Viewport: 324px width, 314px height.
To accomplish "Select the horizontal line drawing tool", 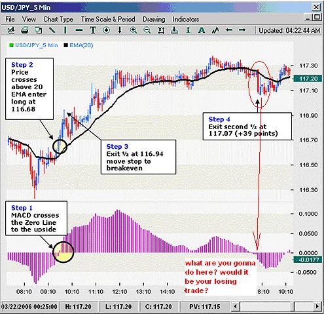I will [x=79, y=30].
